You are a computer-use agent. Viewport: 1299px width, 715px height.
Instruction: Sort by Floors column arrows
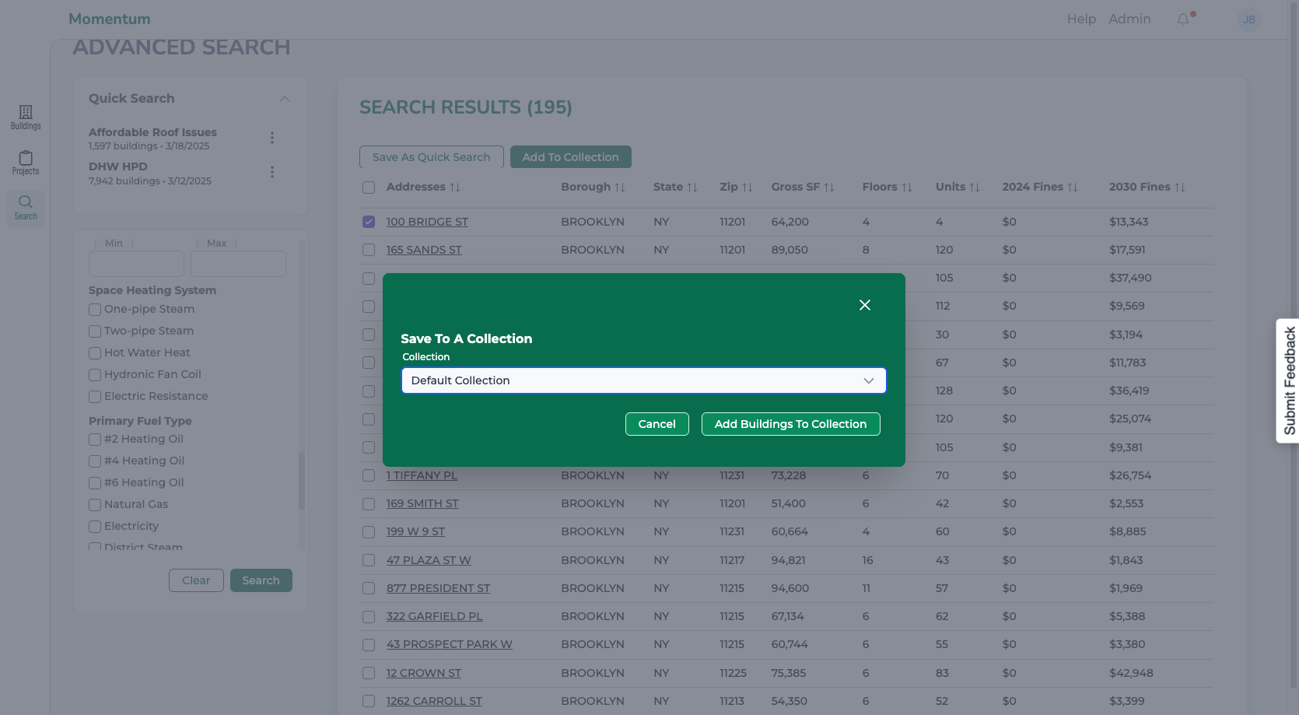[907, 188]
